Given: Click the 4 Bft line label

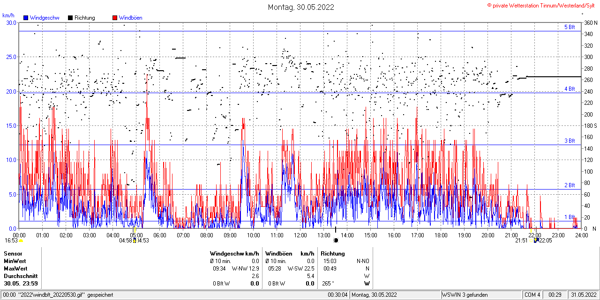Looking at the screenshot, I should click(x=570, y=89).
